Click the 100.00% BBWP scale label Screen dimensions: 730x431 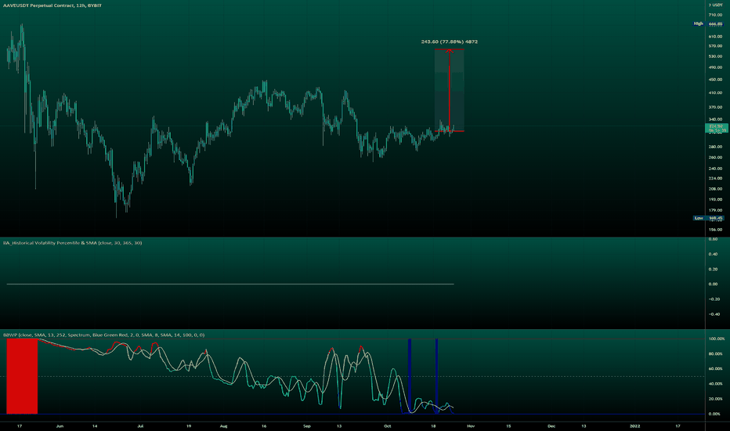pyautogui.click(x=716, y=339)
